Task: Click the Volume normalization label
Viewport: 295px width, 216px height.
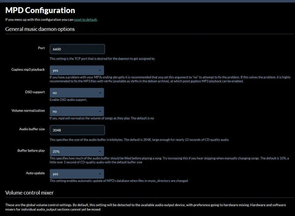Action: (28, 111)
